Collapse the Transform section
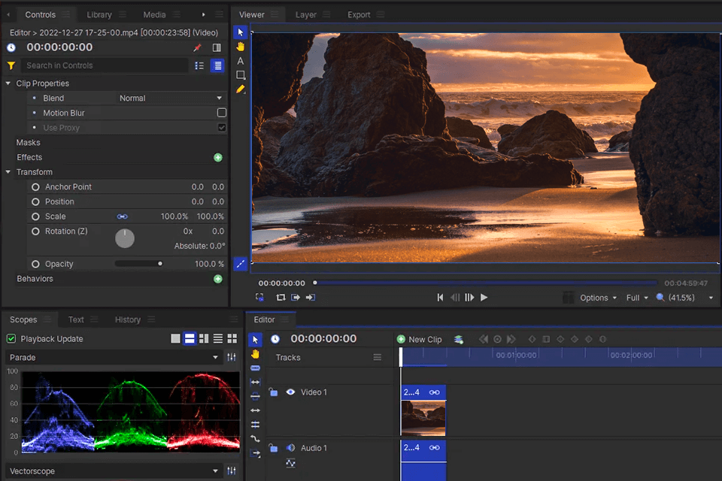 click(x=8, y=171)
